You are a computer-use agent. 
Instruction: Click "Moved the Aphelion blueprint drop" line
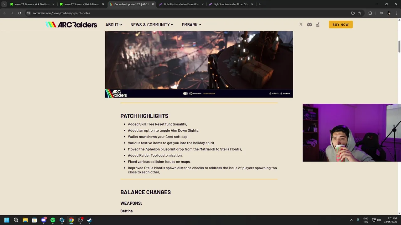(x=185, y=149)
